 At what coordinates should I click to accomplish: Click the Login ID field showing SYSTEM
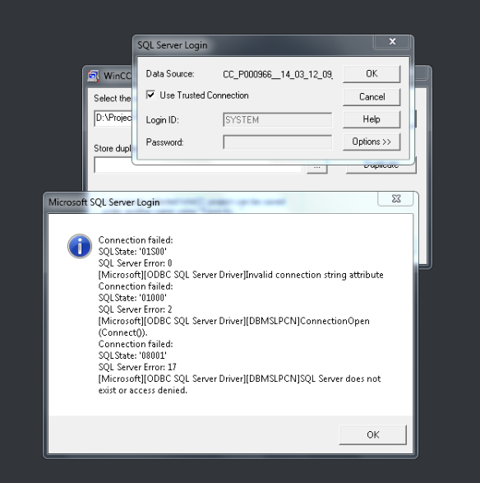(x=277, y=120)
